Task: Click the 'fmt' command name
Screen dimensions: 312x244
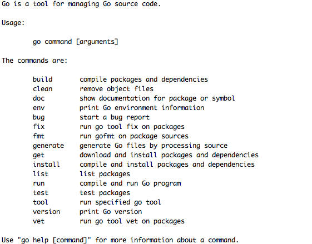Action: coord(38,136)
